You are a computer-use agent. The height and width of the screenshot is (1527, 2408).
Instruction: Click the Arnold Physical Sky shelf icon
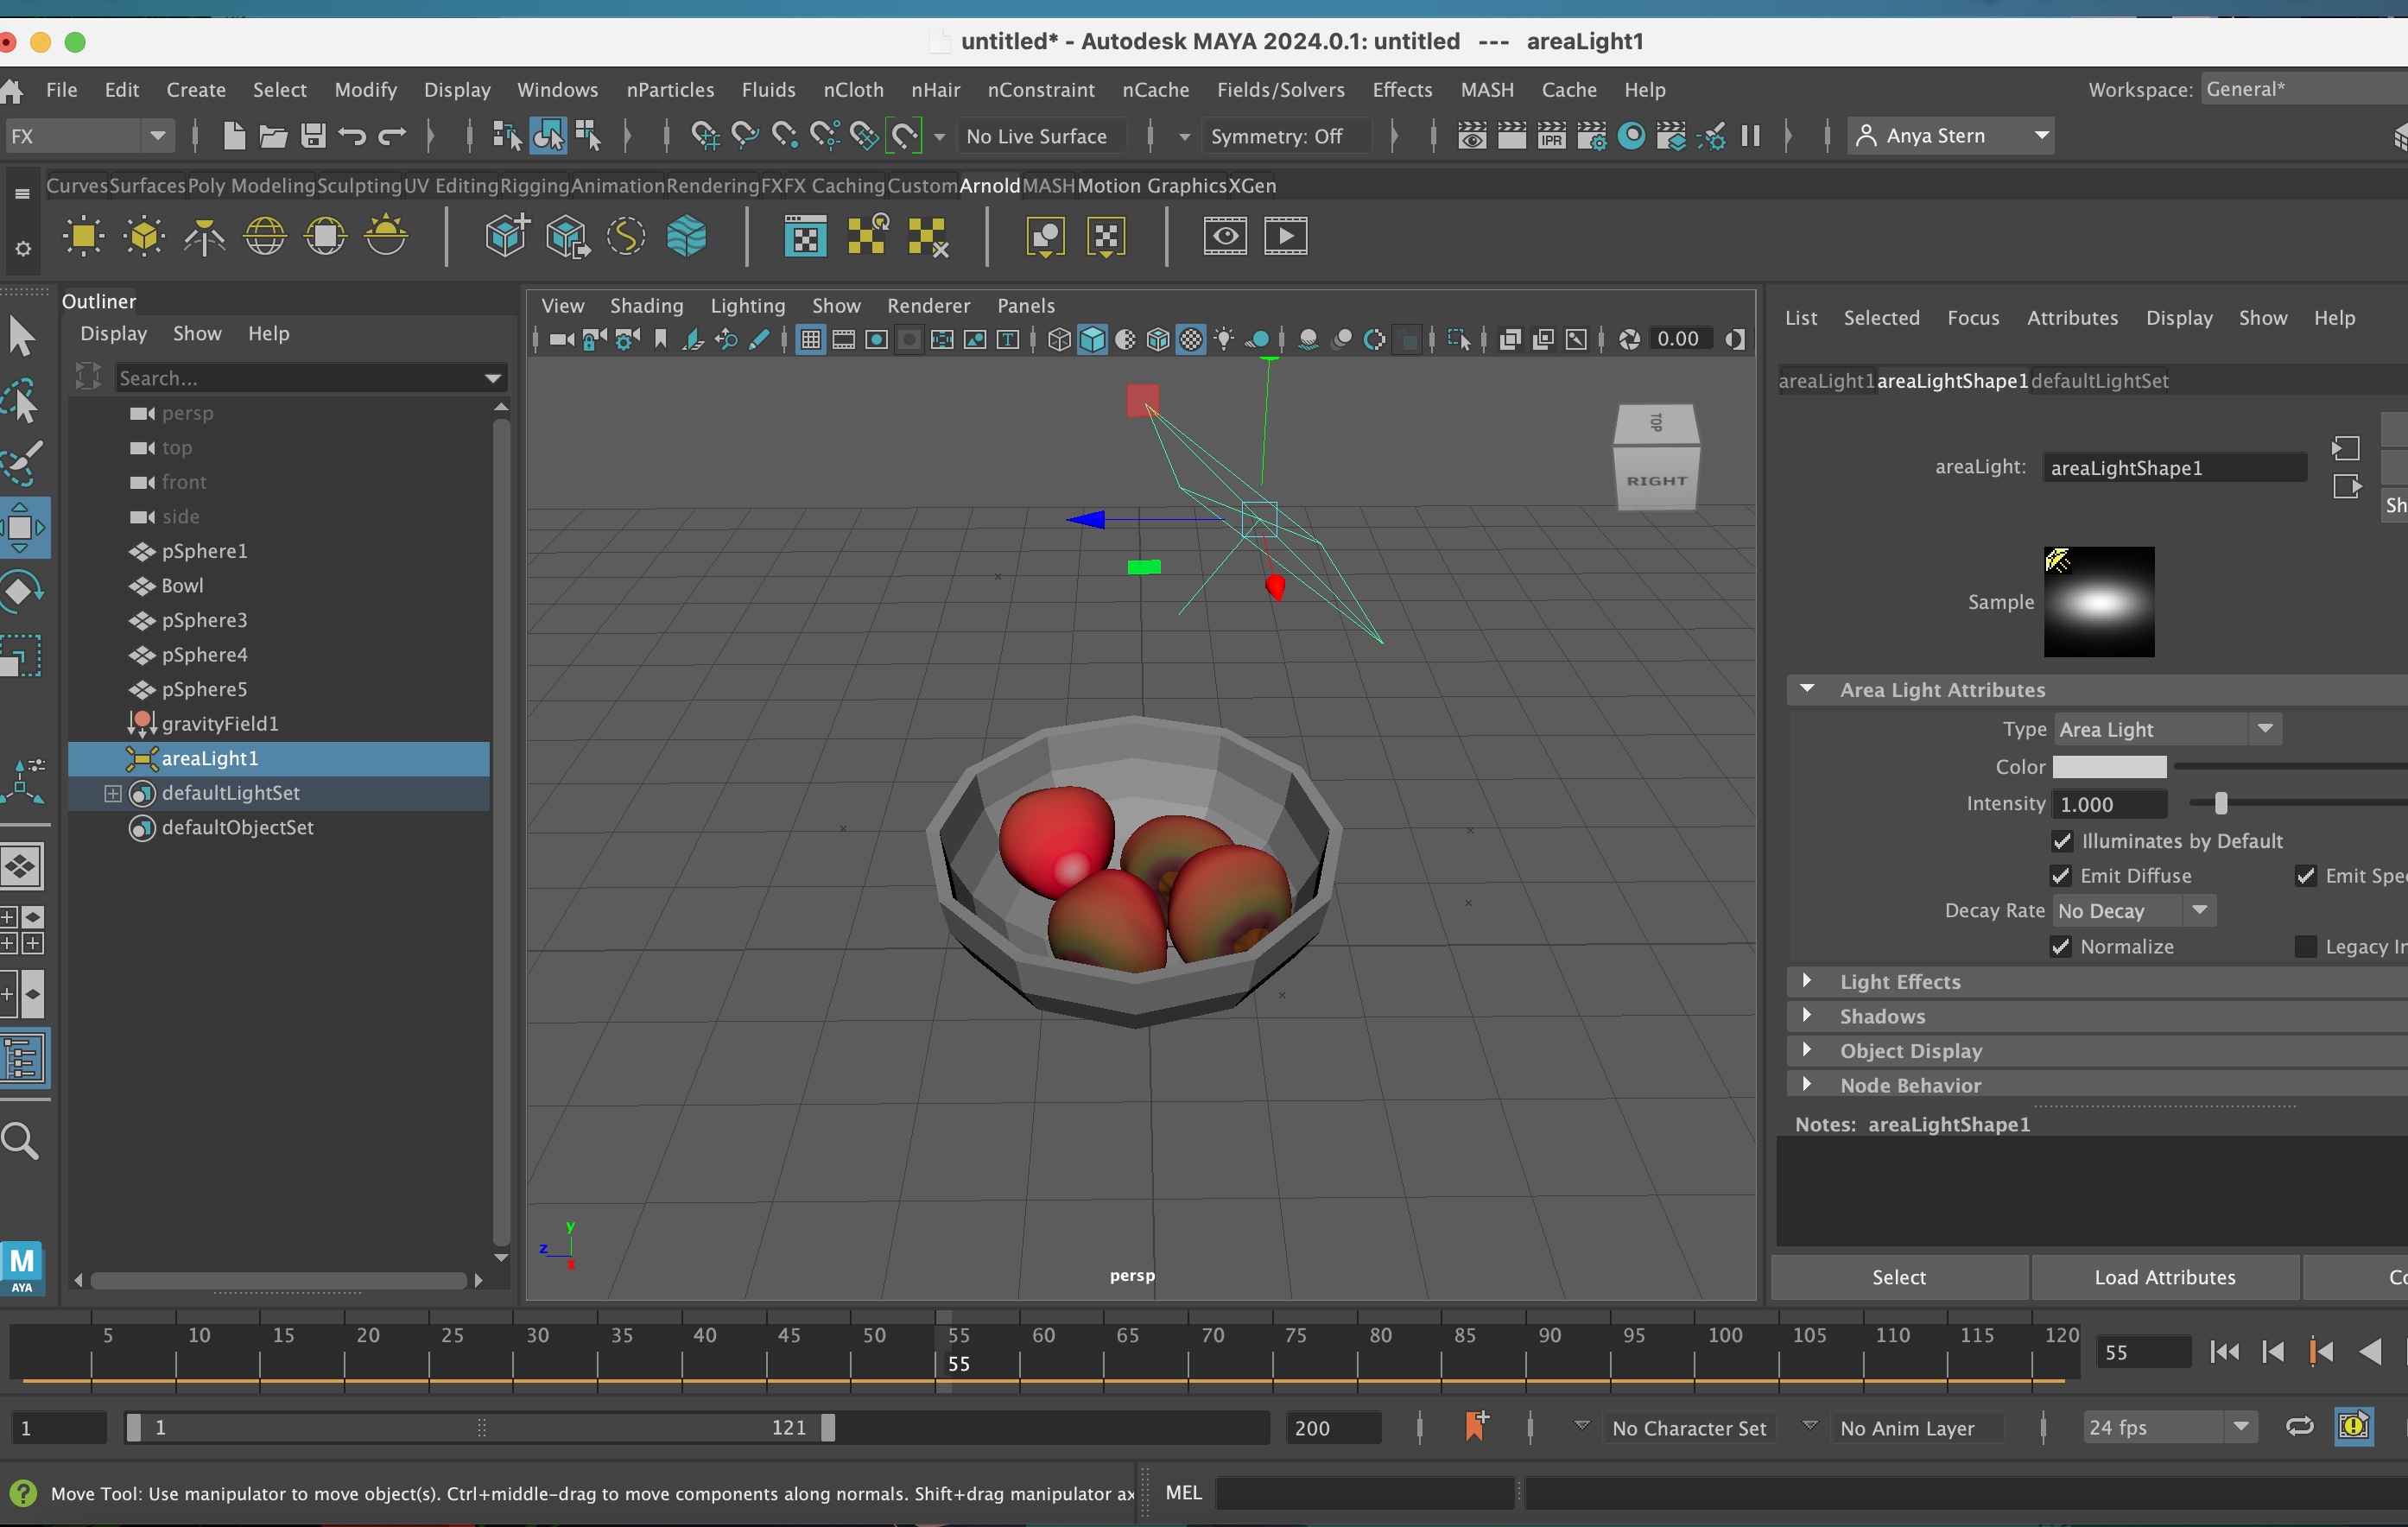386,237
